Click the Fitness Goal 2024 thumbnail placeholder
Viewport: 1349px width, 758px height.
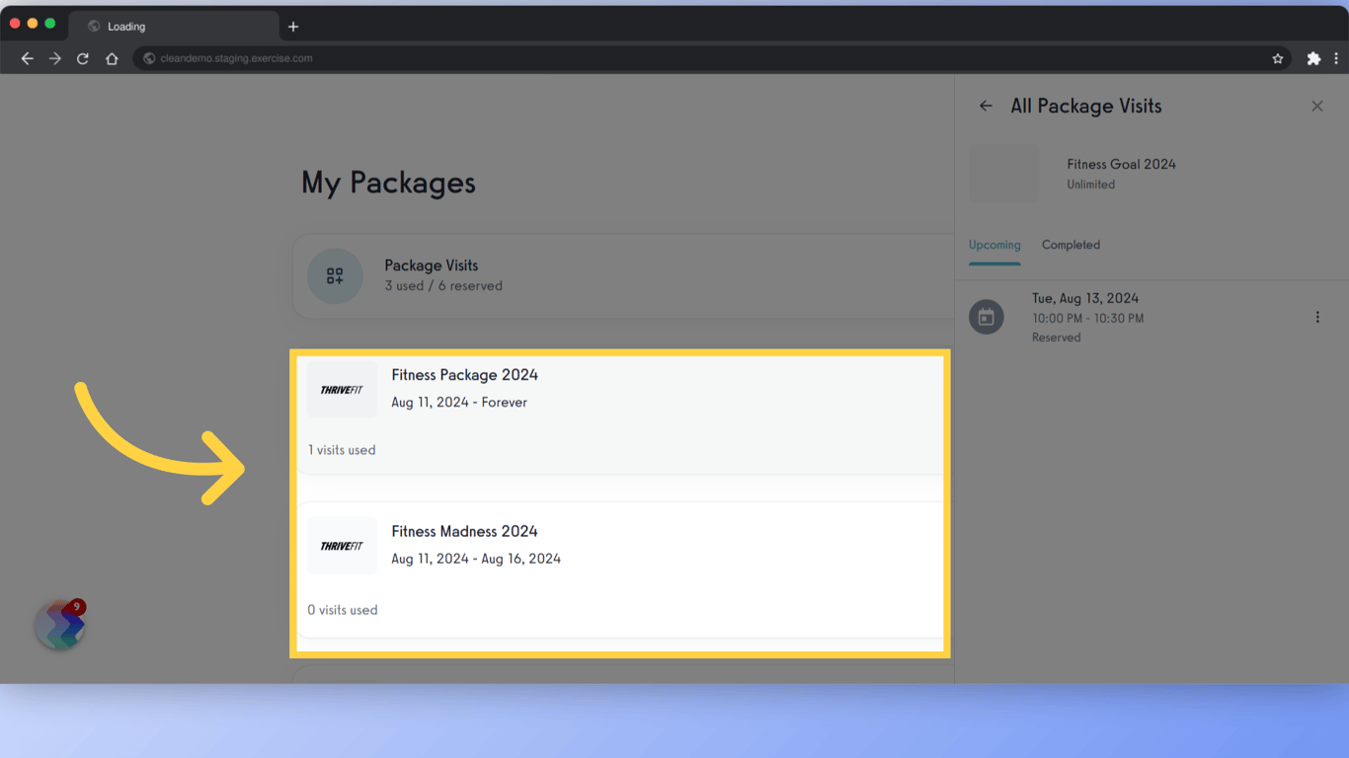pos(1003,173)
